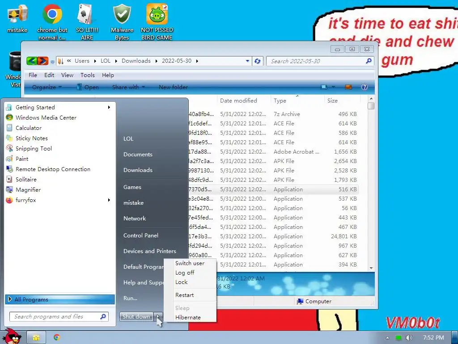The height and width of the screenshot is (344, 458).
Task: Open the View menu
Action: click(x=67, y=75)
